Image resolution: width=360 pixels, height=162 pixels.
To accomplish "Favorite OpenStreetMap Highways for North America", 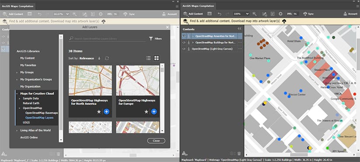I will point(99,112).
